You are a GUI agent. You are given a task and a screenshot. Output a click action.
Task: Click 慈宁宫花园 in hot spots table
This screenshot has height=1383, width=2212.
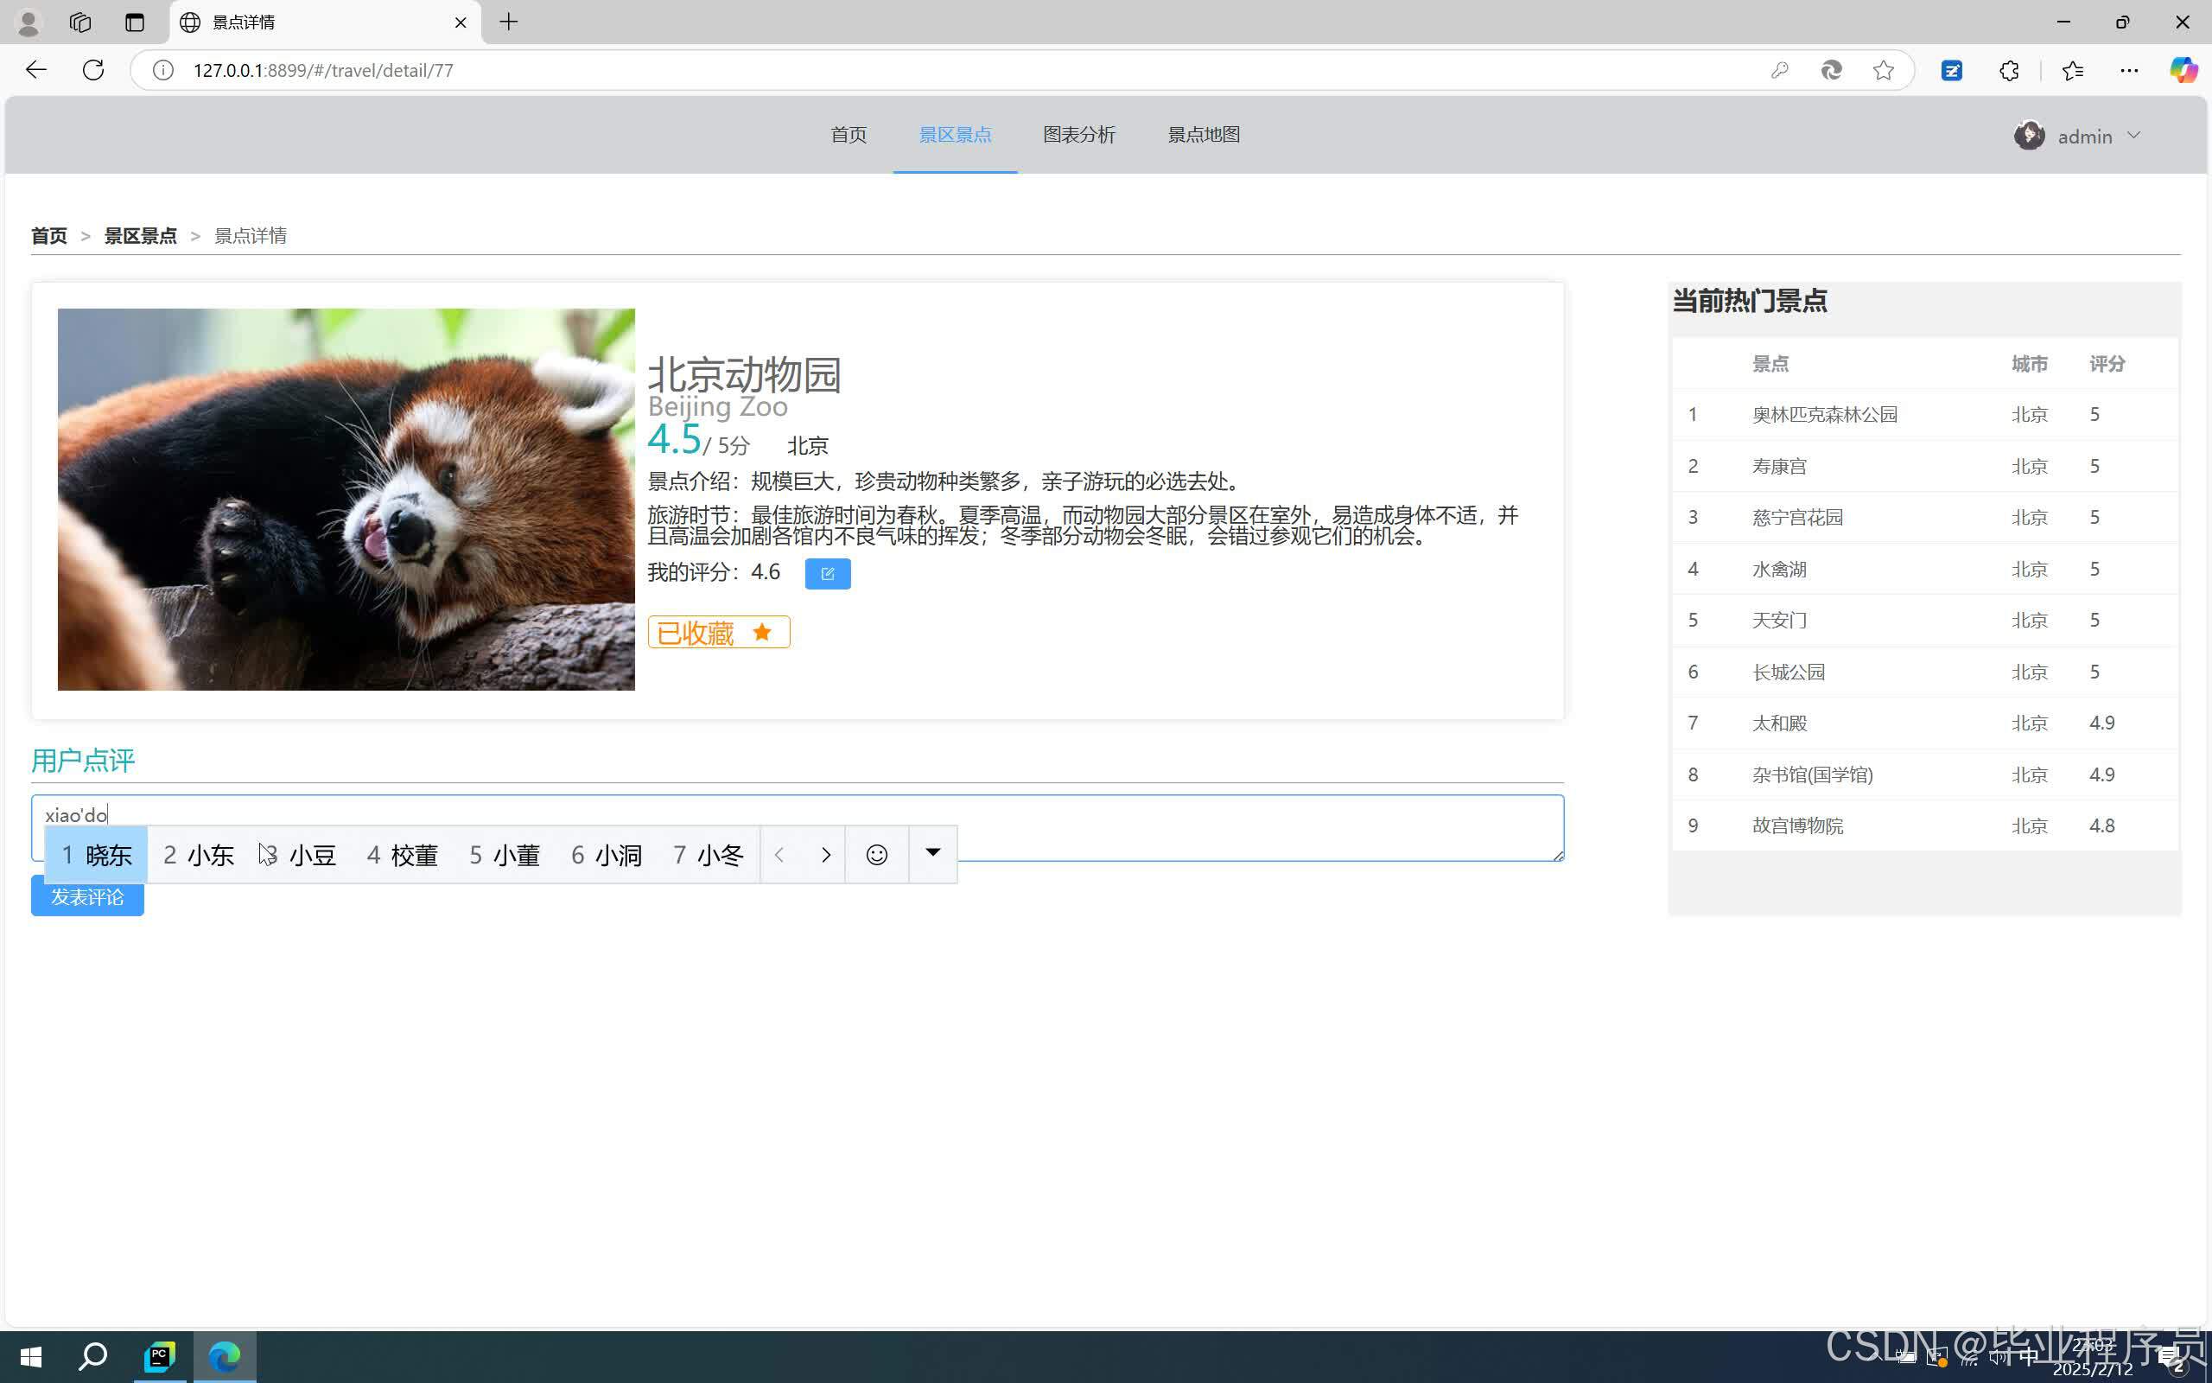1797,518
